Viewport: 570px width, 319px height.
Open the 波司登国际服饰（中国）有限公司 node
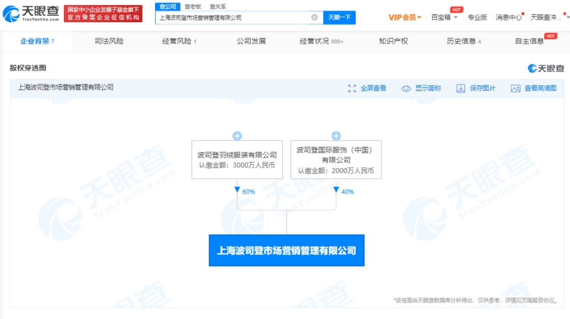(x=336, y=159)
